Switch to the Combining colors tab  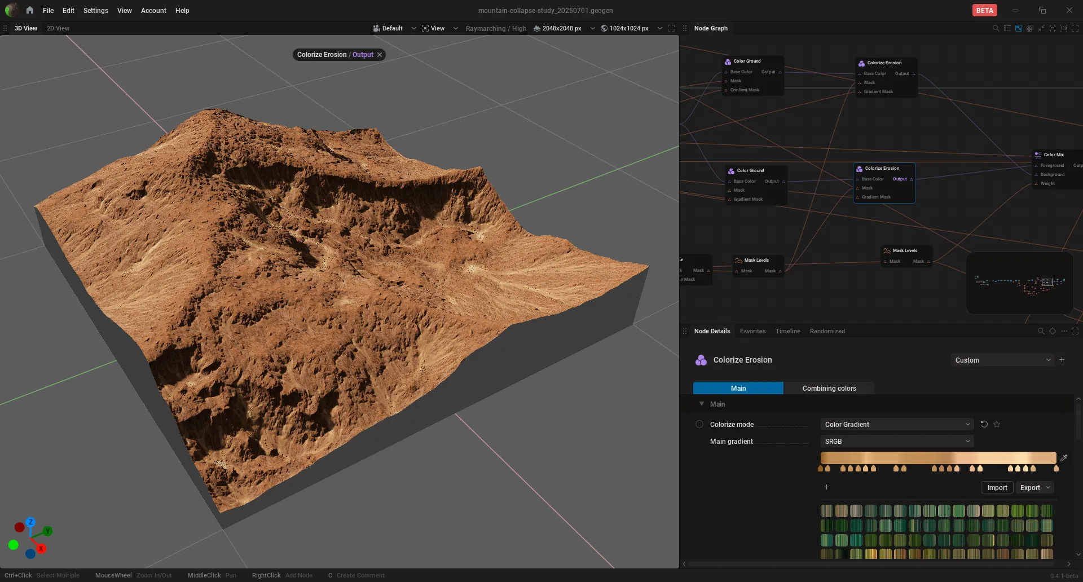click(829, 388)
